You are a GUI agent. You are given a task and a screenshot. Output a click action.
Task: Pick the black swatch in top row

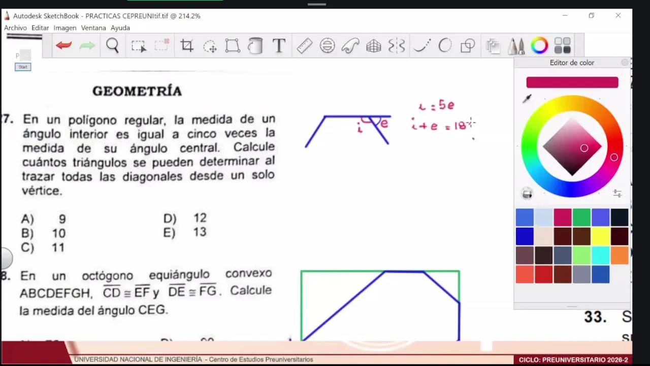[x=620, y=217]
